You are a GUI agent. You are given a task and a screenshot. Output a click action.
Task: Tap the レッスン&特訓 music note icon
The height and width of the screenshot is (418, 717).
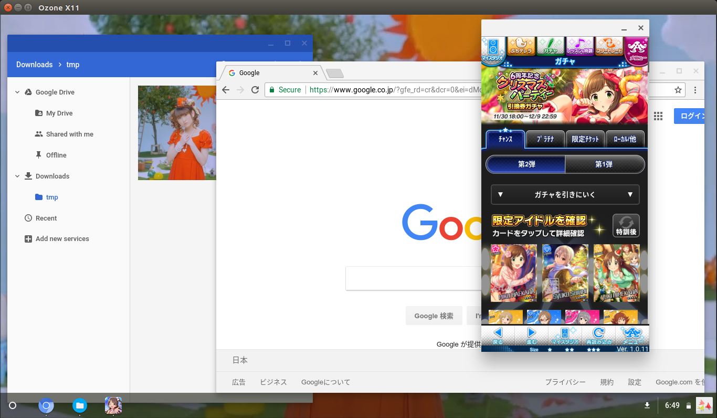pyautogui.click(x=579, y=46)
